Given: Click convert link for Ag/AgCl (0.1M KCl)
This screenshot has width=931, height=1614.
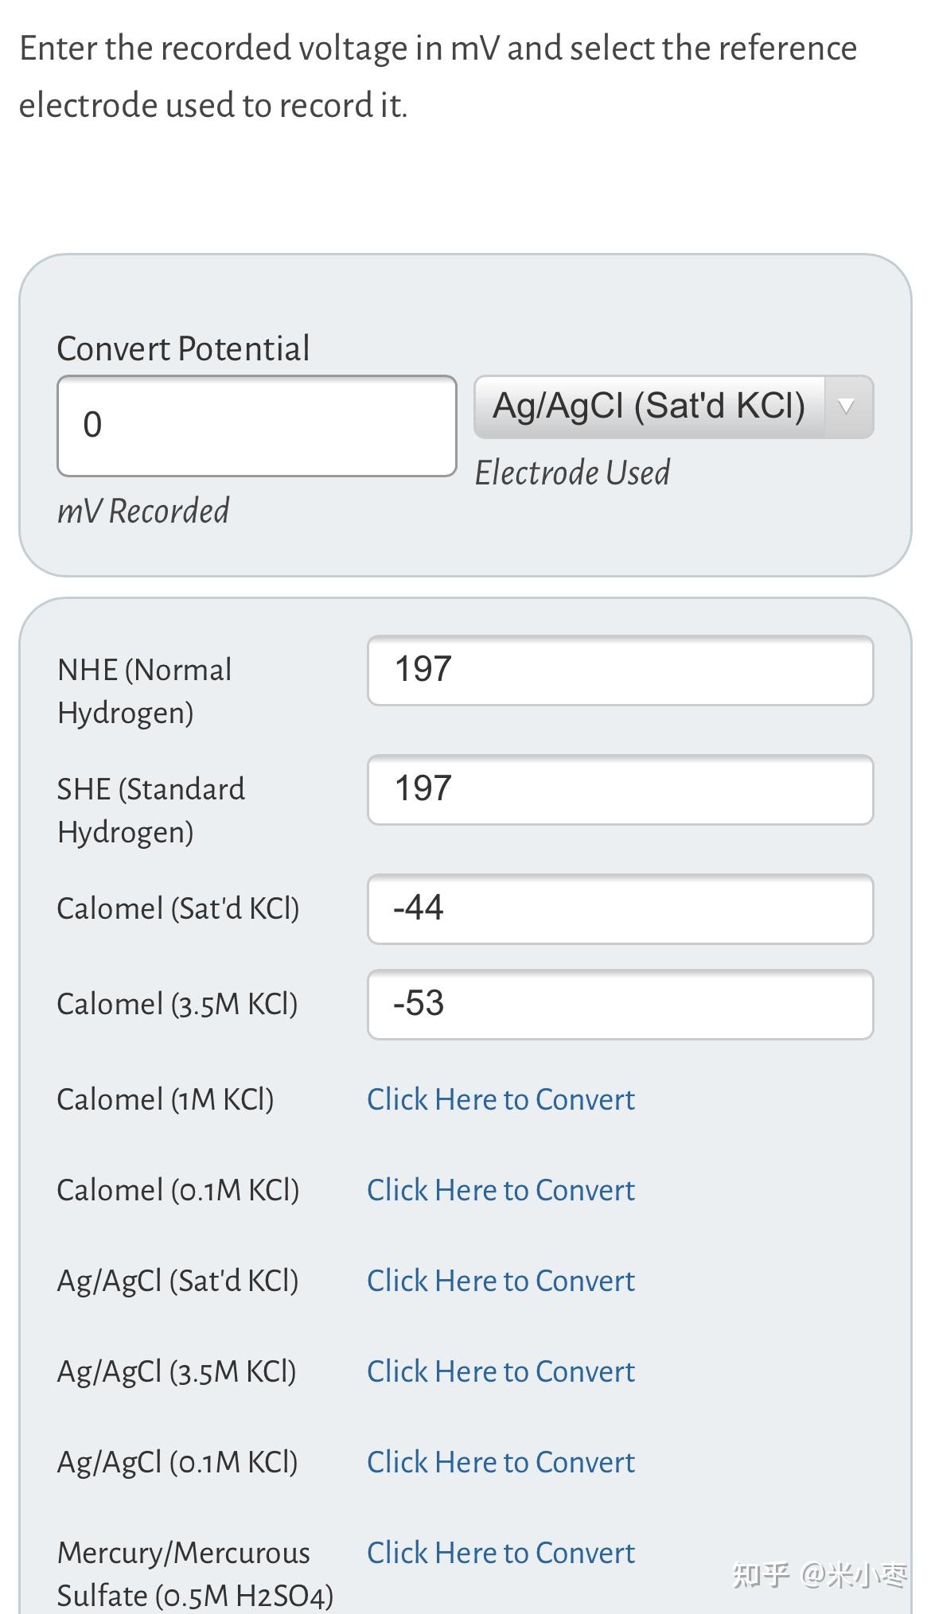Looking at the screenshot, I should click(501, 1462).
